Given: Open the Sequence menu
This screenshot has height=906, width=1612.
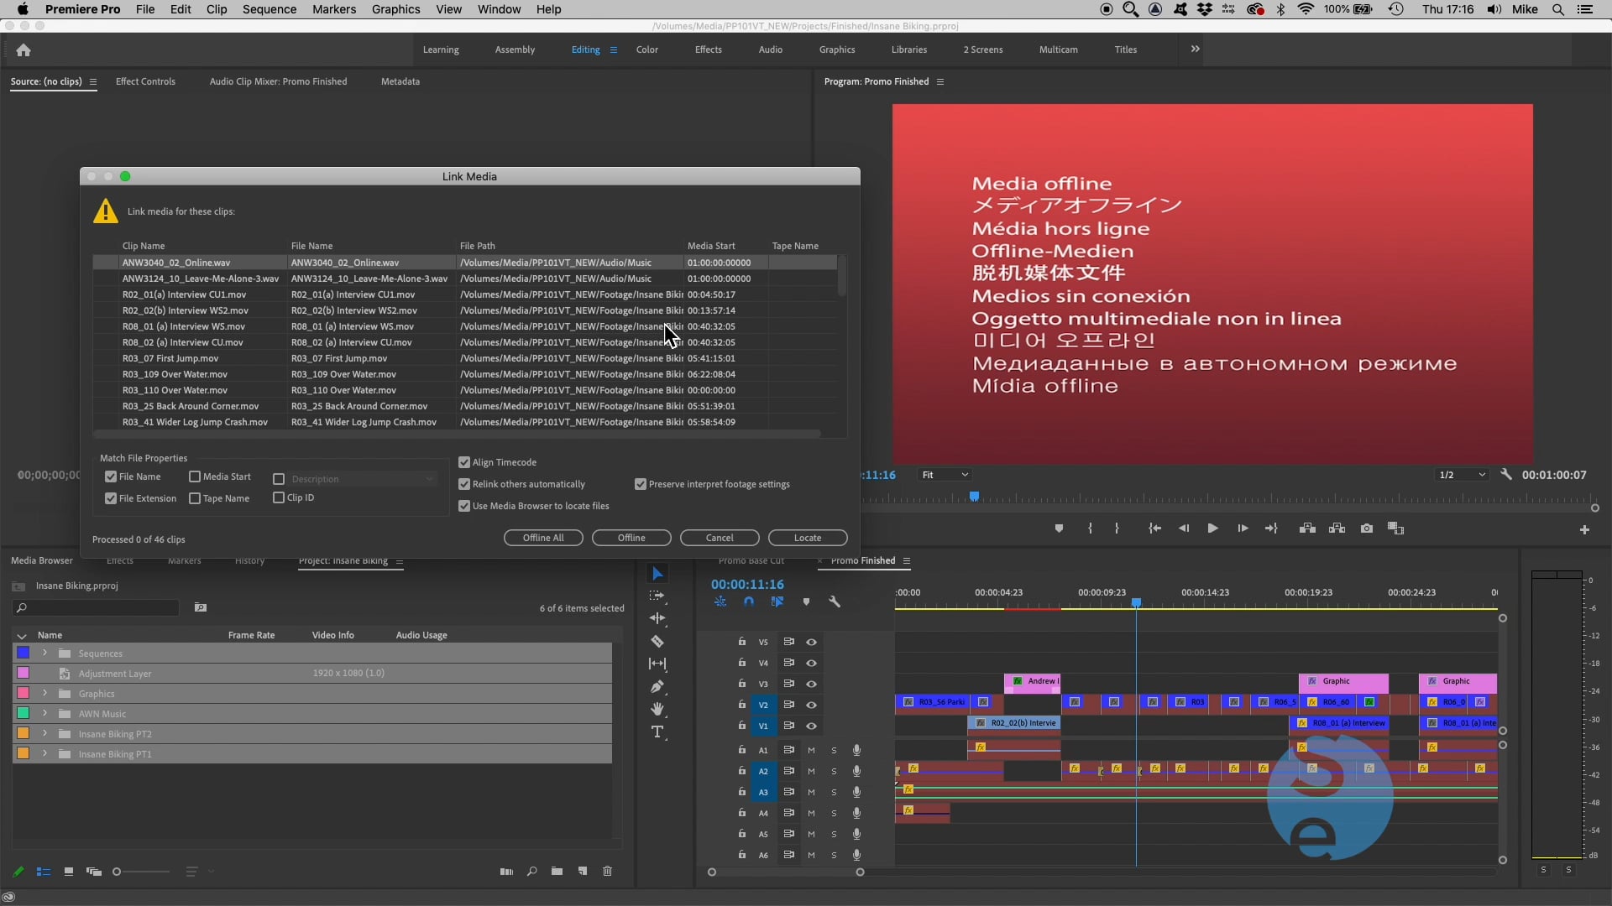Looking at the screenshot, I should pyautogui.click(x=270, y=9).
